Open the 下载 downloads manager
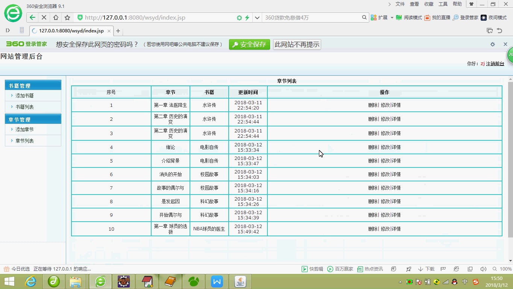 426,269
